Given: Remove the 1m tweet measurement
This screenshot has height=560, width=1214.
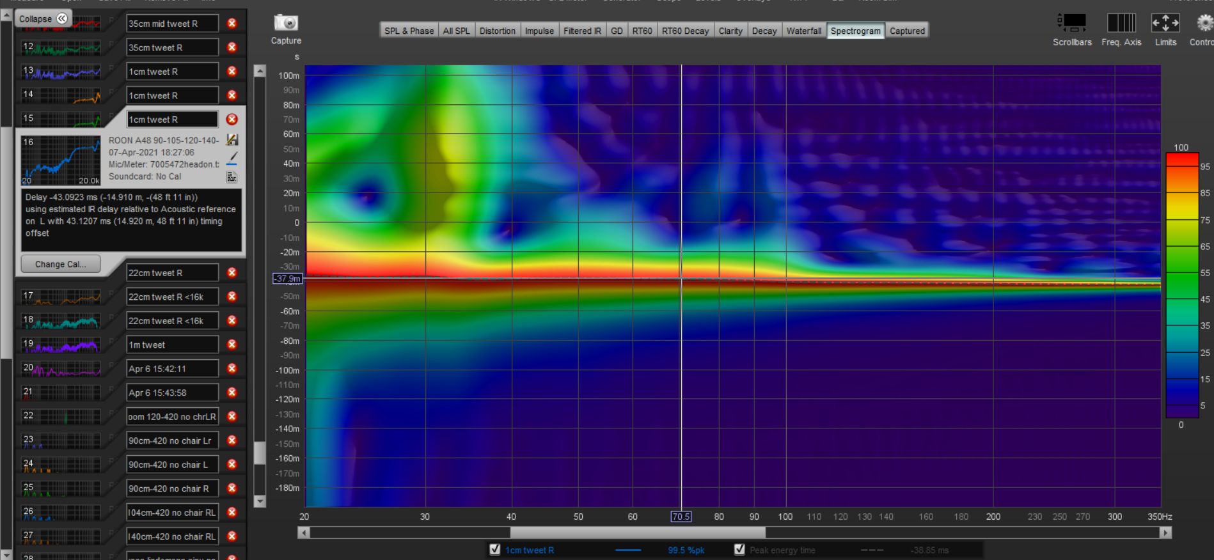Looking at the screenshot, I should pyautogui.click(x=232, y=345).
